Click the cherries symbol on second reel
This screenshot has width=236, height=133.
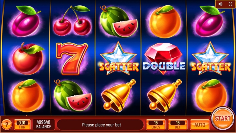click(x=72, y=21)
